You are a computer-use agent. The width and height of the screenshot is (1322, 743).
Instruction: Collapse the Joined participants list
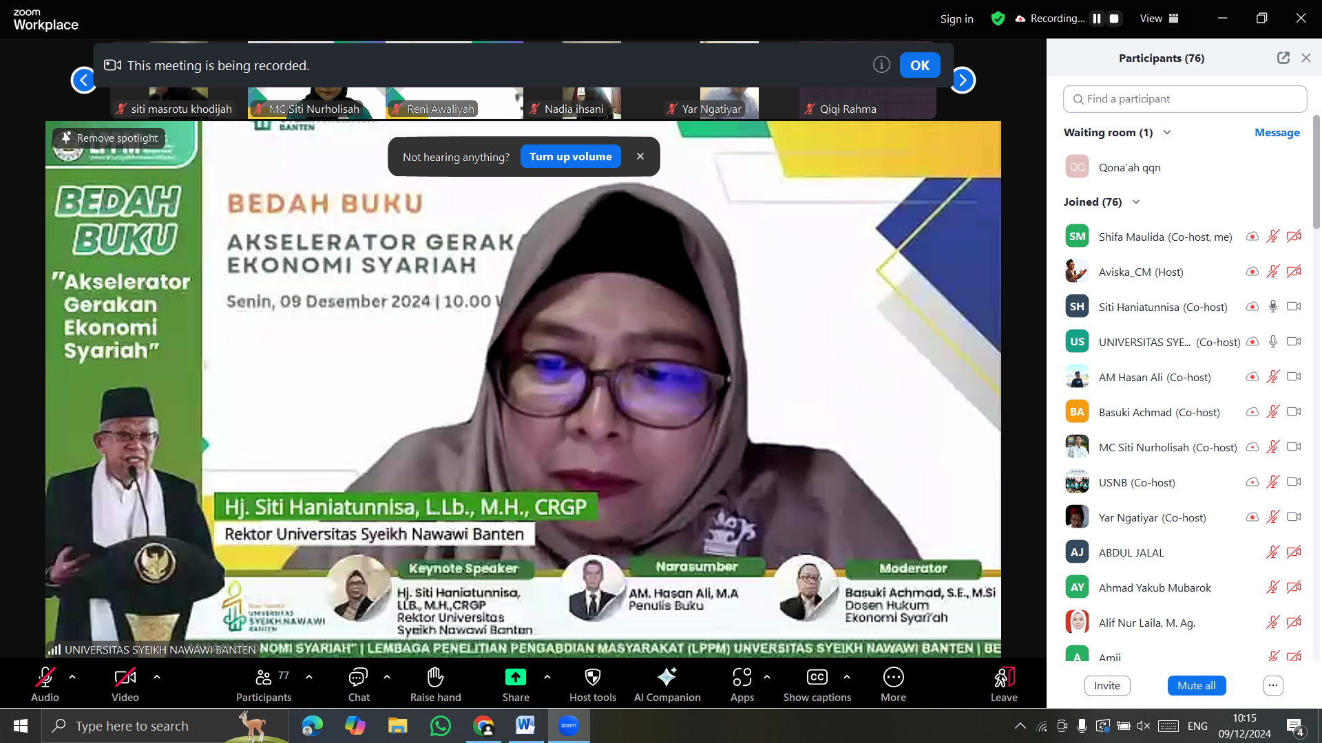click(x=1136, y=202)
